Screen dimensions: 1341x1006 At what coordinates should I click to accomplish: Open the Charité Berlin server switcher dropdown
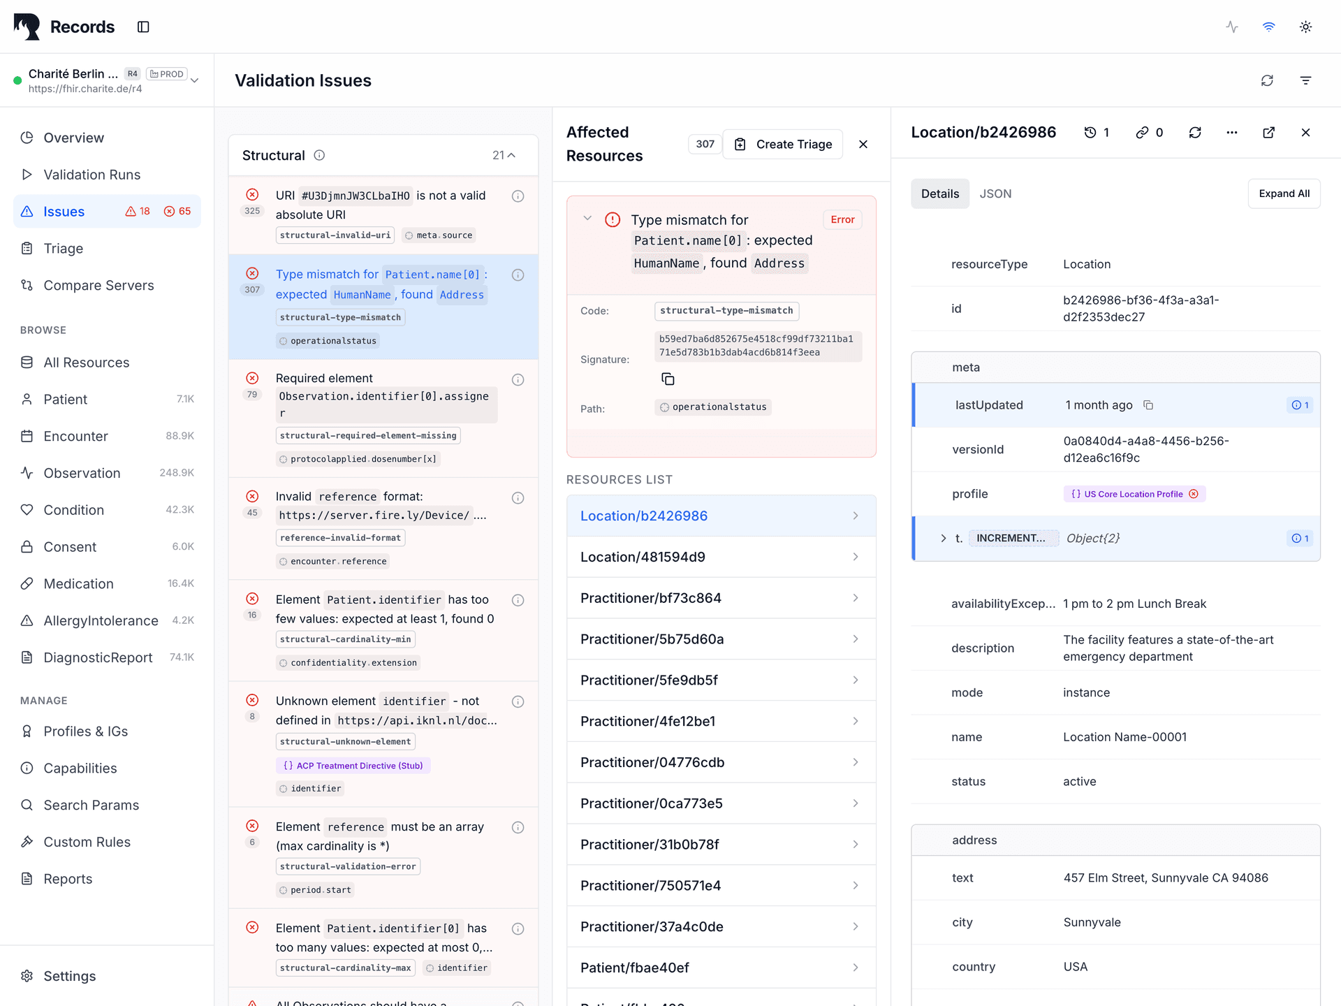click(x=194, y=80)
